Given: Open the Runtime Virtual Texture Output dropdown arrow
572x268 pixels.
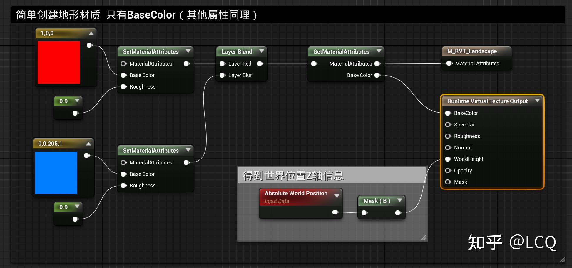Looking at the screenshot, I should click(x=538, y=101).
